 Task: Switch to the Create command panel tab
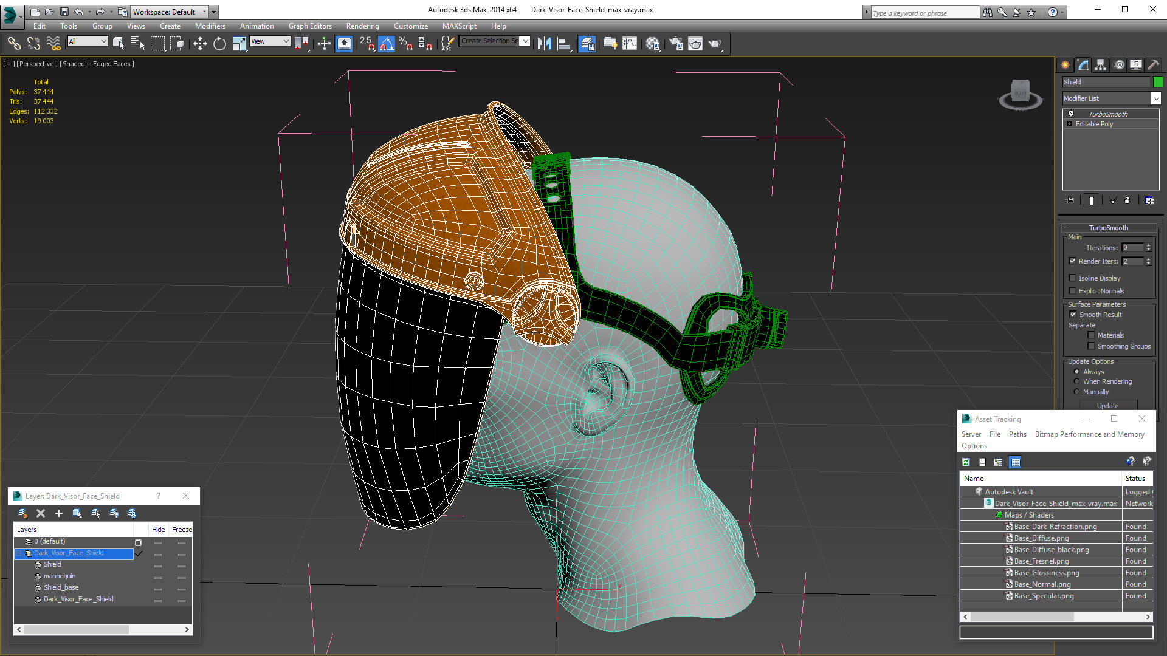1065,65
